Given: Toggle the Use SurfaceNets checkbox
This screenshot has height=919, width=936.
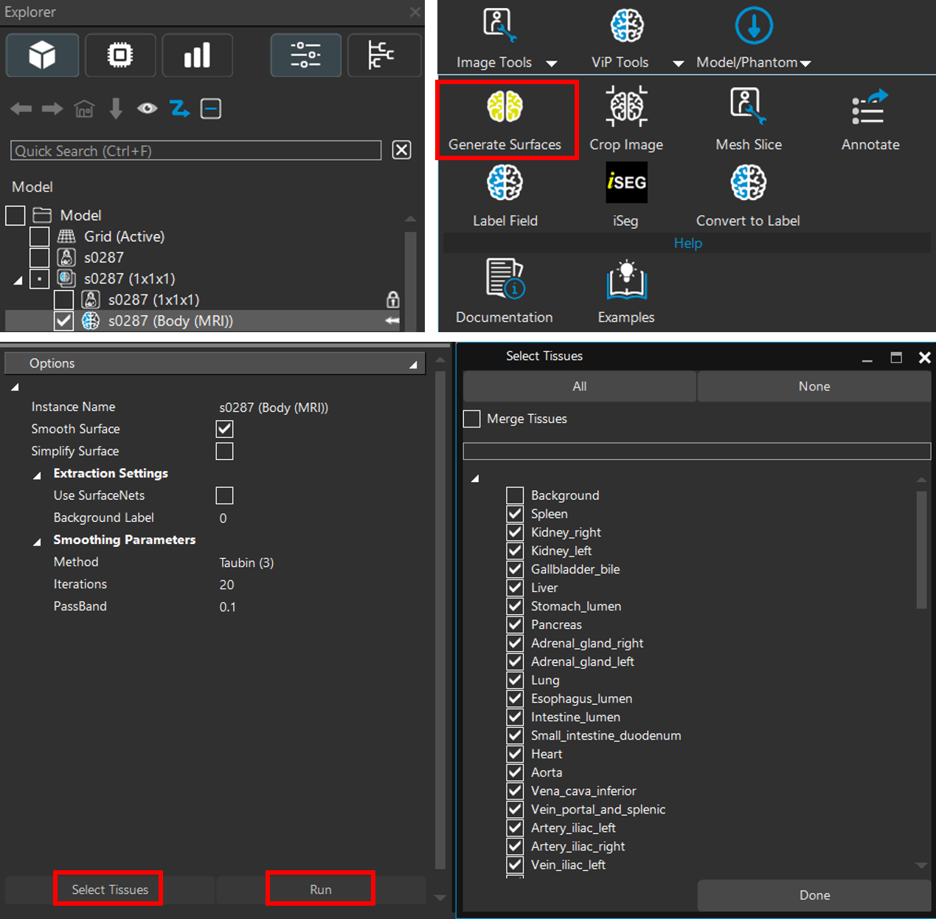Looking at the screenshot, I should click(x=224, y=495).
